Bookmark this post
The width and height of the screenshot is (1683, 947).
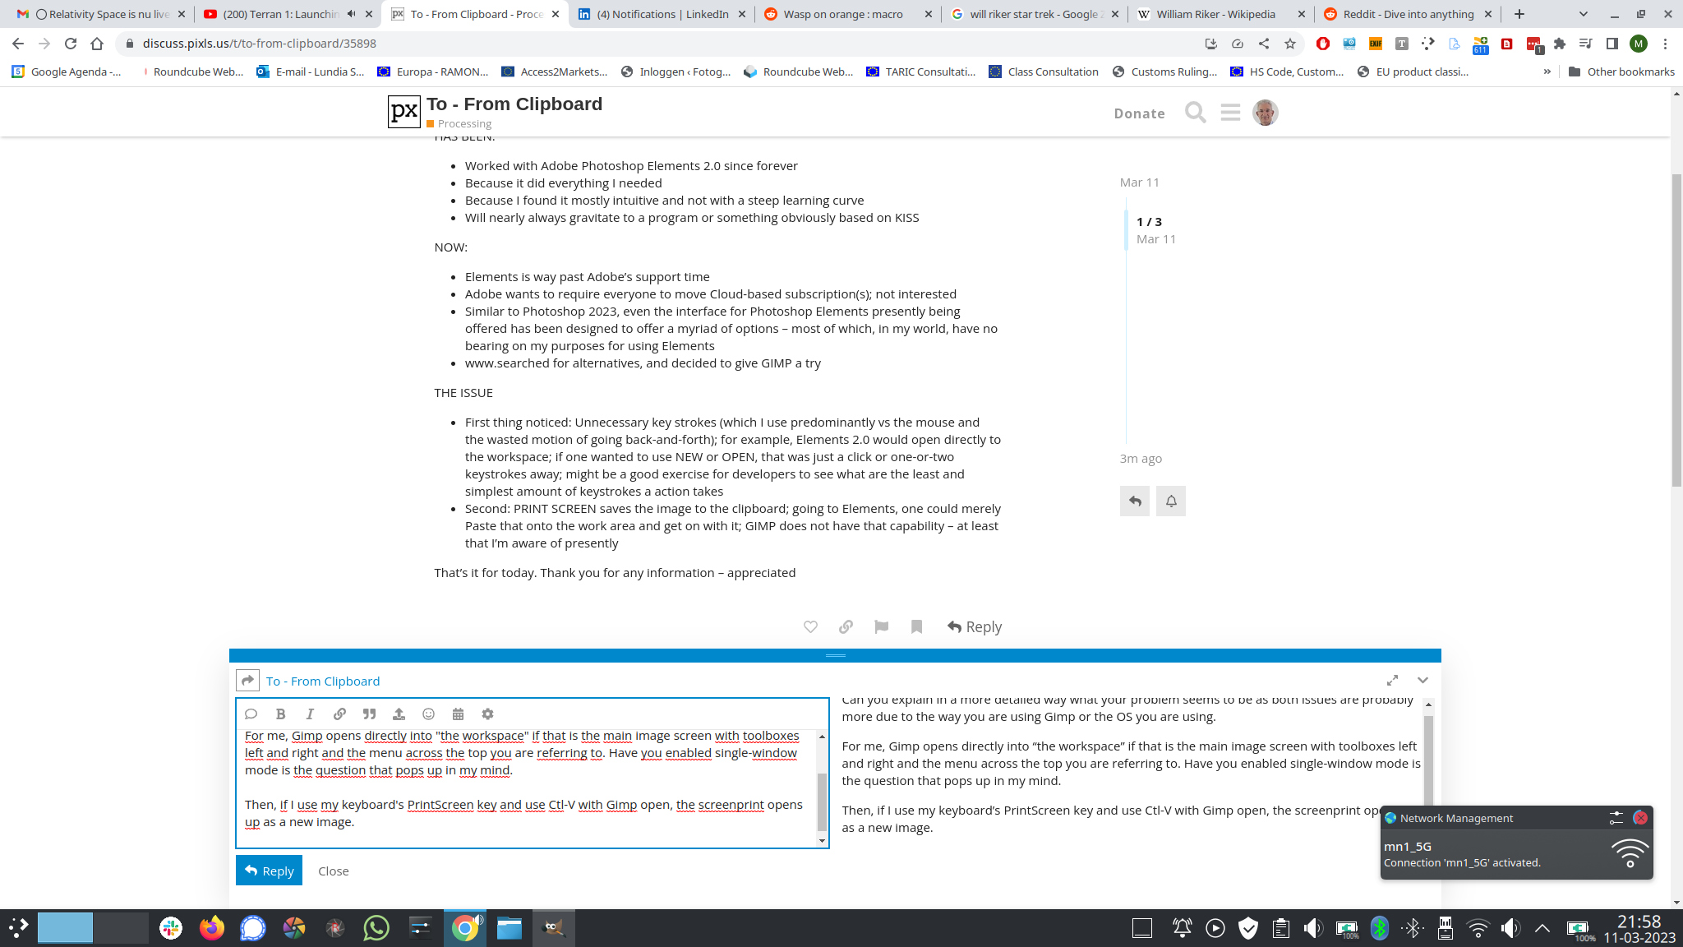(x=916, y=626)
